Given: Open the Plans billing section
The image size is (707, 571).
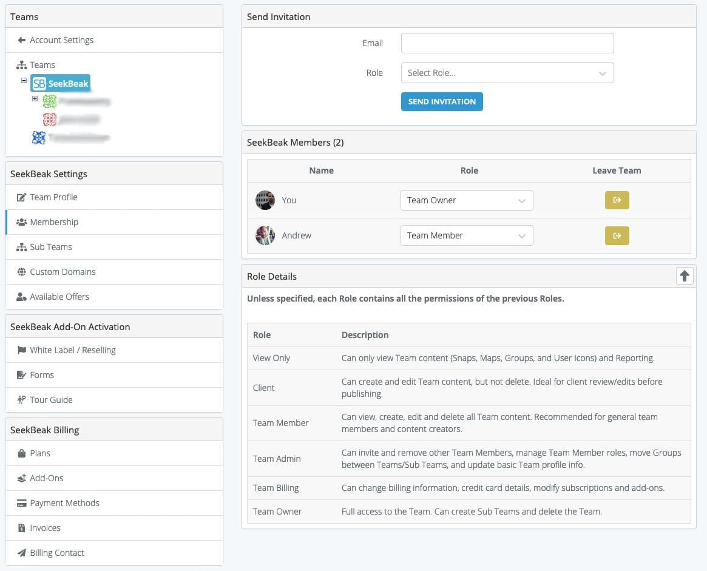Looking at the screenshot, I should (40, 453).
